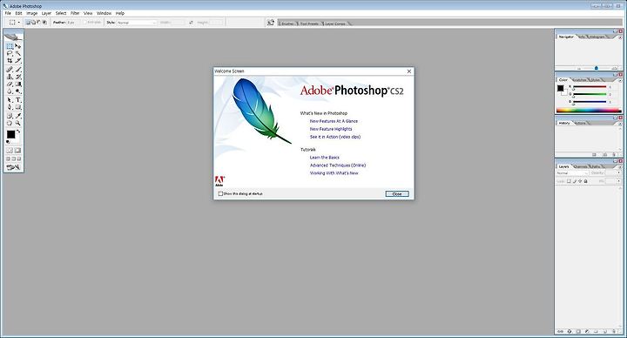Select the Gradient tool

tap(17, 84)
